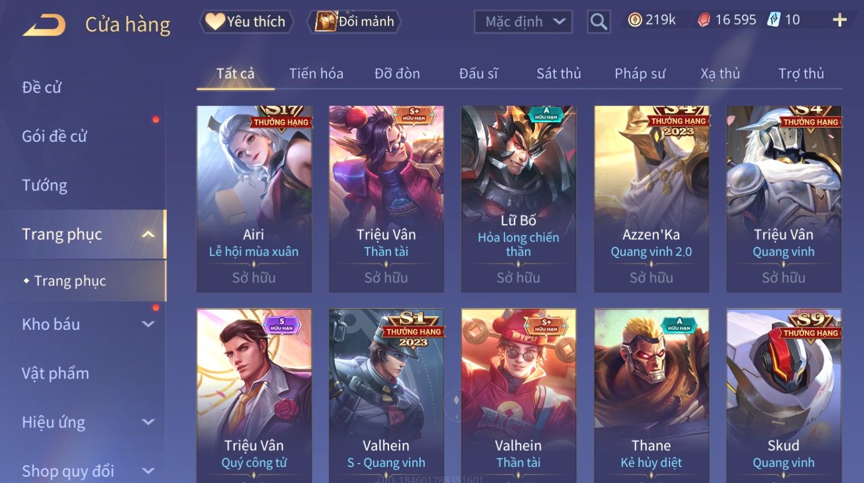Switch to the Tiến hóa tab

[x=316, y=73]
